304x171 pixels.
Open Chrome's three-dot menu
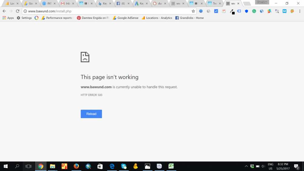(300, 11)
